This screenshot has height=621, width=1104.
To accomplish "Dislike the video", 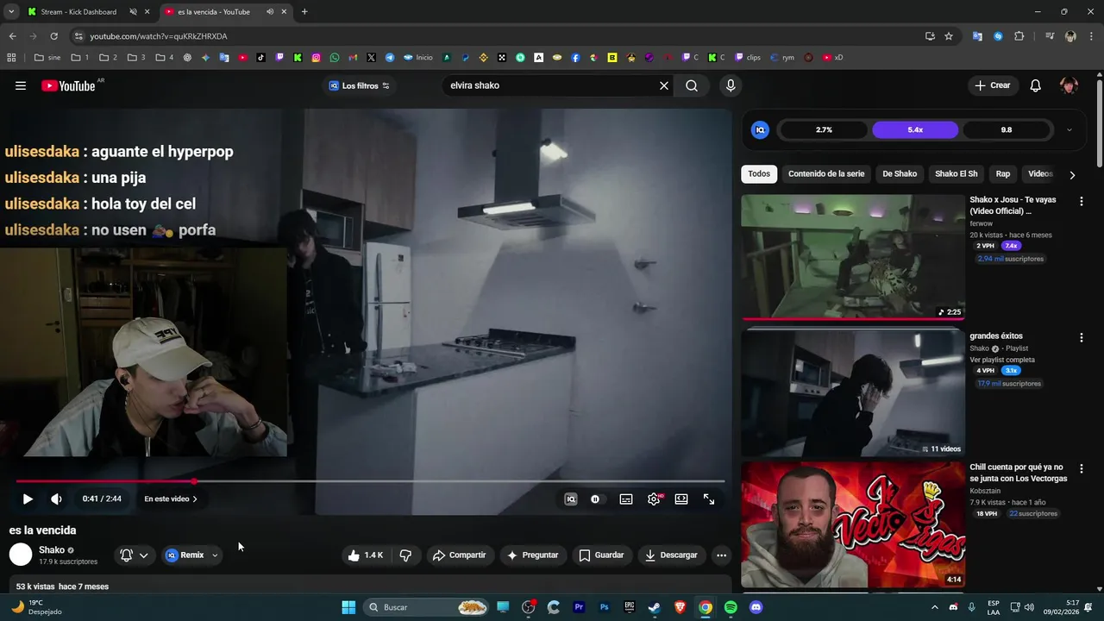I will (405, 555).
